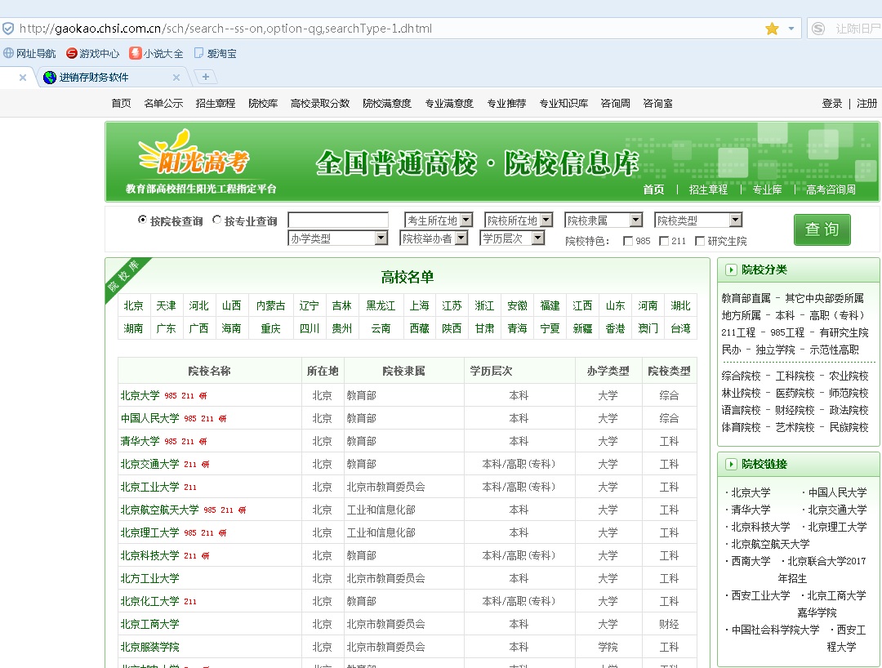Open 招生章程 in top navigation menu
Screen dimensions: 882x668
point(216,104)
